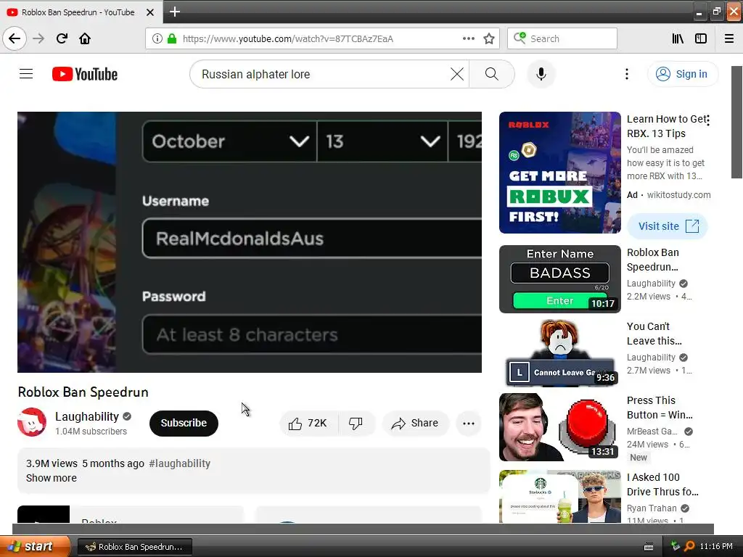743x557 pixels.
Task: Open 'Learn How to Get RBX. 13 Tips' ad title
Action: (x=666, y=126)
